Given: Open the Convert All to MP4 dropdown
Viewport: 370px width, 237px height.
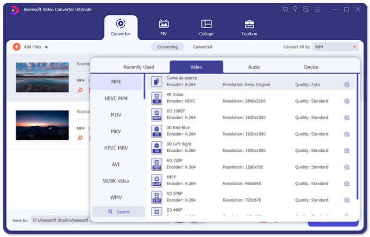Looking at the screenshot, I should 335,47.
